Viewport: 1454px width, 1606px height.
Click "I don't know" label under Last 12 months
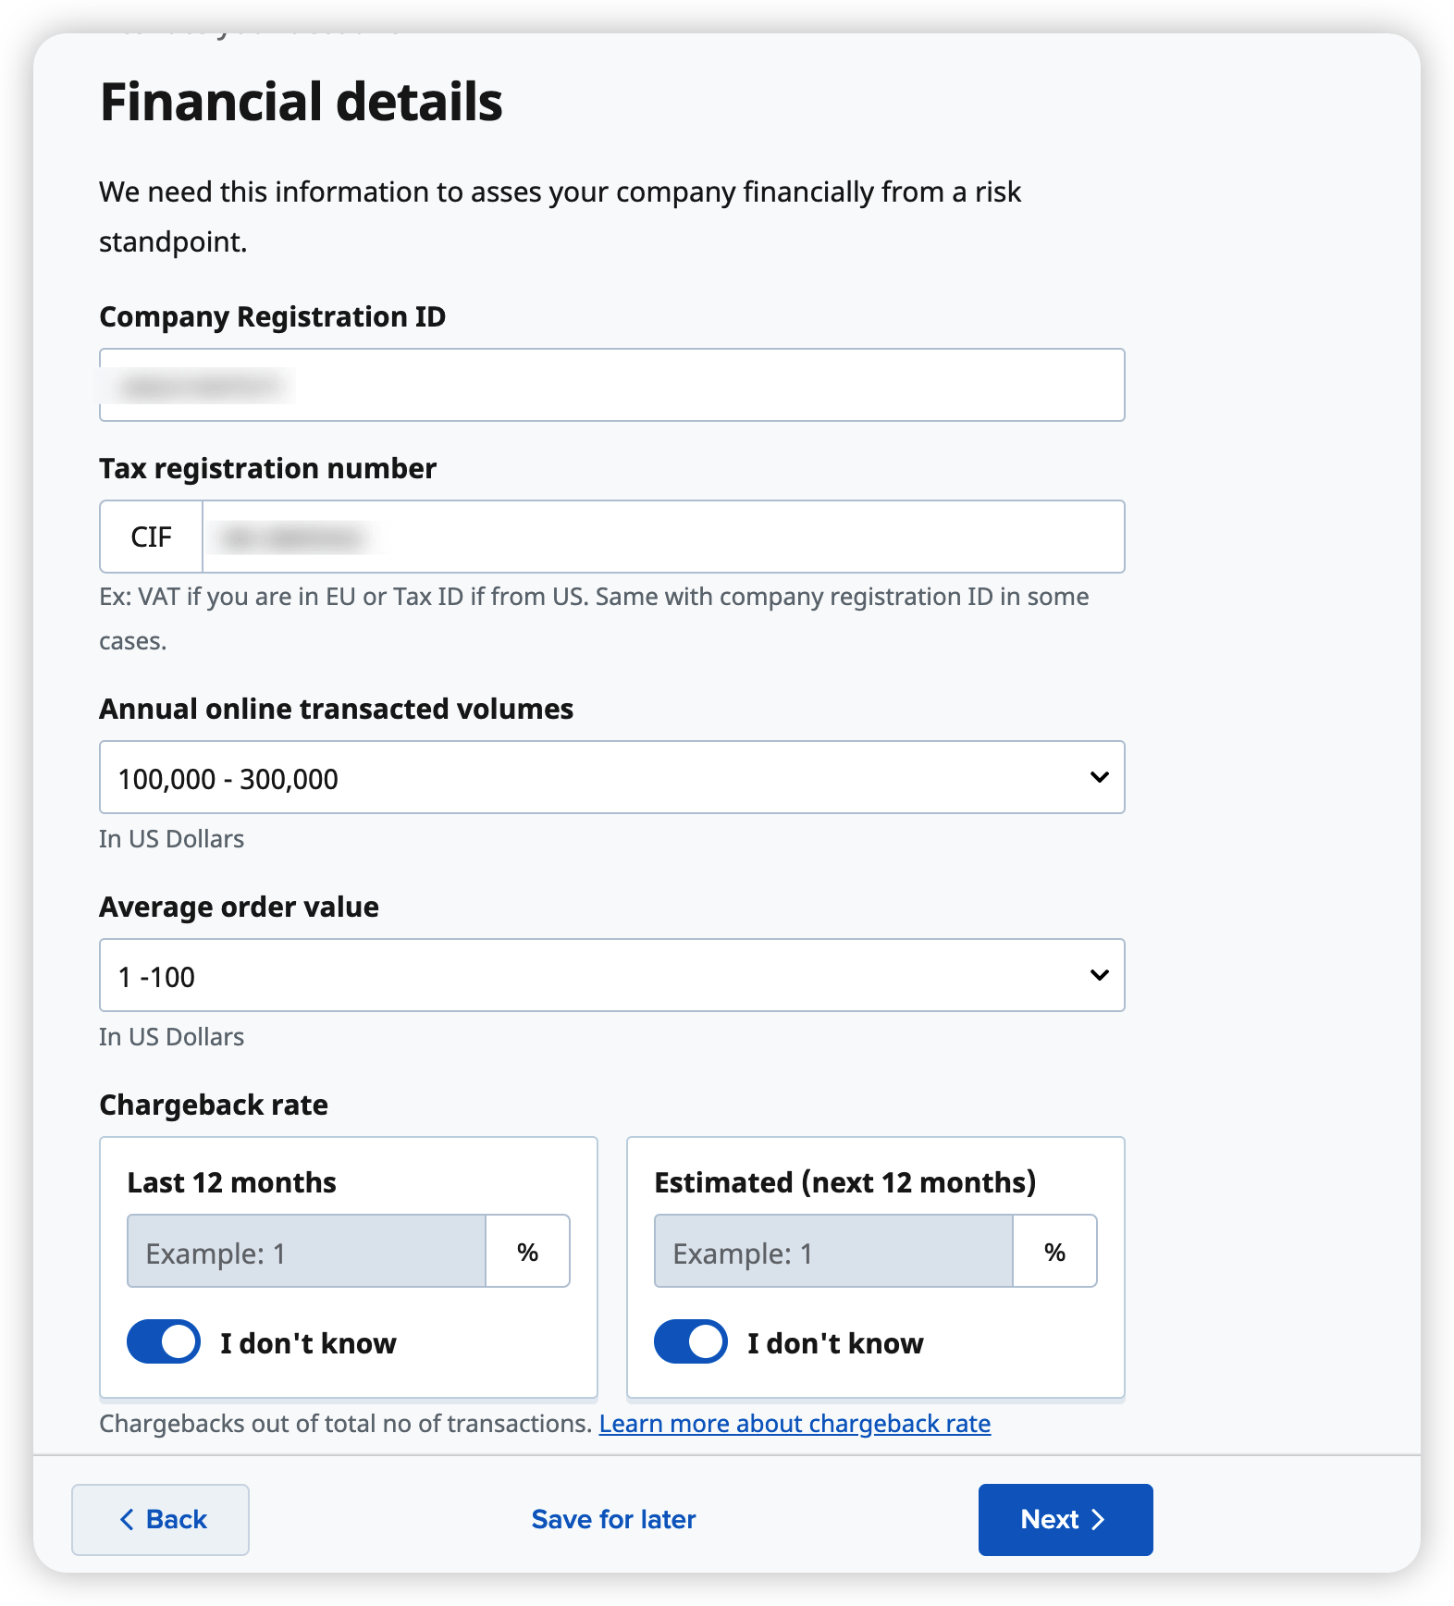(308, 1343)
